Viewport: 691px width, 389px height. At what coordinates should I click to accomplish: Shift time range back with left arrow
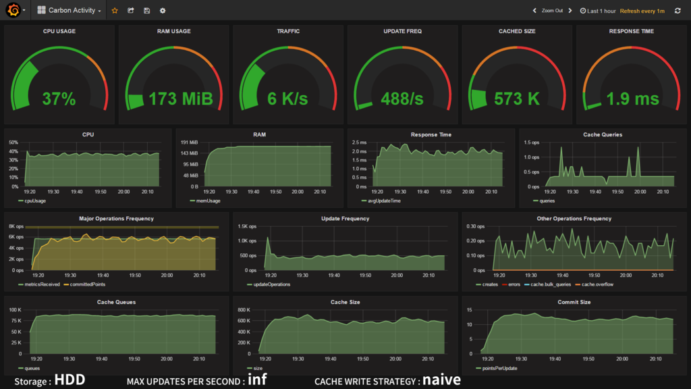(534, 11)
